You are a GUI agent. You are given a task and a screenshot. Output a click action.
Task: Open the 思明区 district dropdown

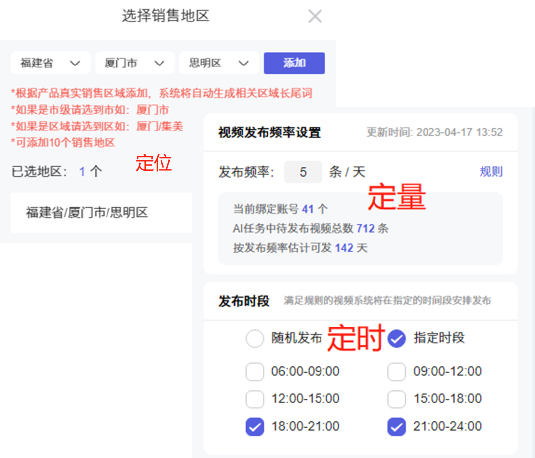coord(218,63)
